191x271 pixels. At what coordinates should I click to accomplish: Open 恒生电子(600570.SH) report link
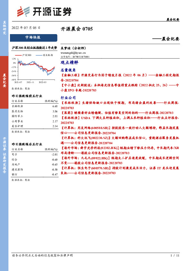120,170
